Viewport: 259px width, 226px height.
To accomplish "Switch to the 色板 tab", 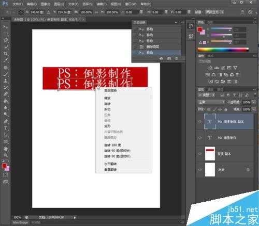I will point(210,22).
